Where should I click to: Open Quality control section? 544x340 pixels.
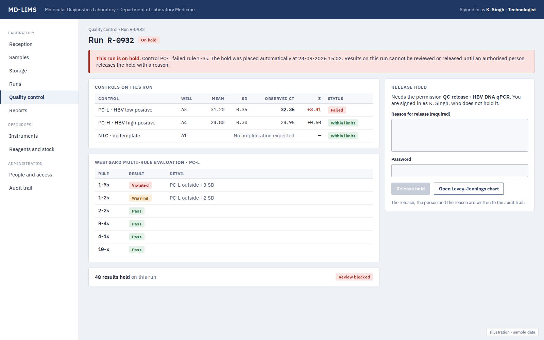(39, 97)
